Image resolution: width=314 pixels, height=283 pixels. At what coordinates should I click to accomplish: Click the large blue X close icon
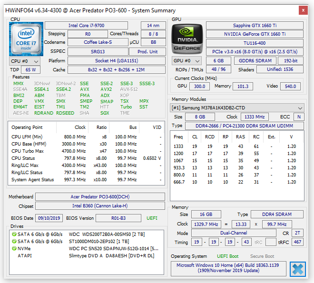(298, 269)
